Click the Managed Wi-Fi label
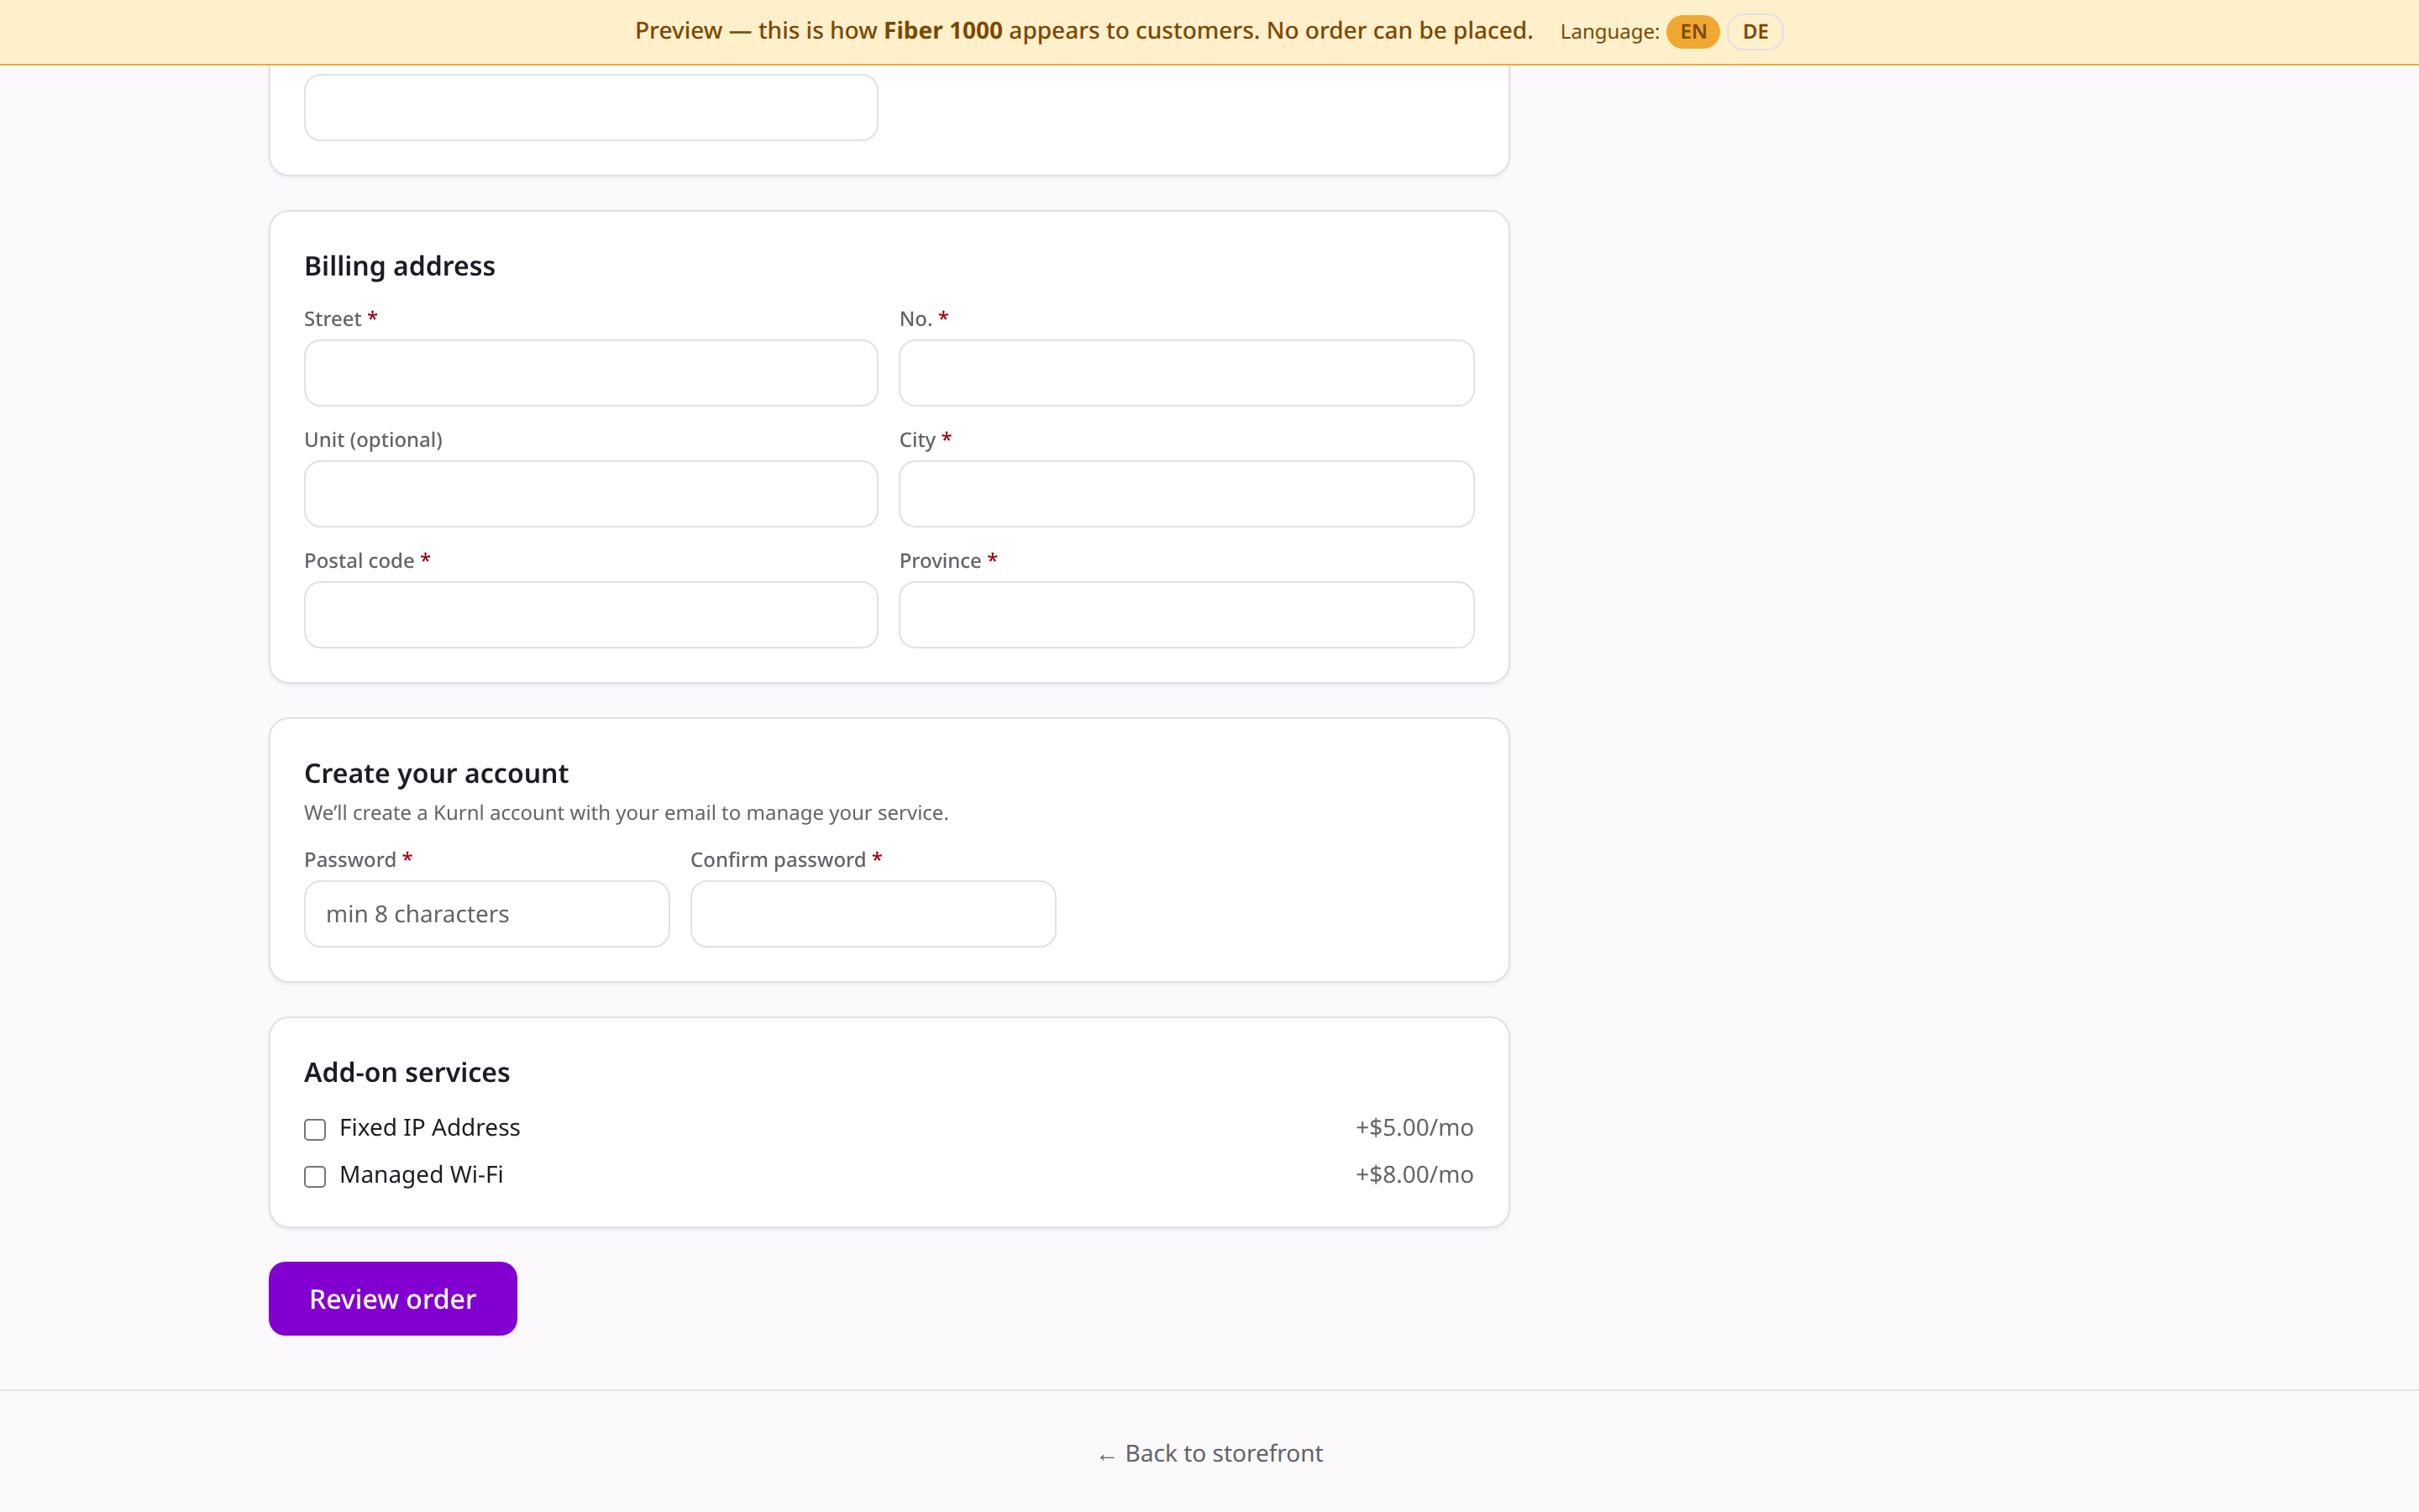2419x1512 pixels. coord(421,1175)
